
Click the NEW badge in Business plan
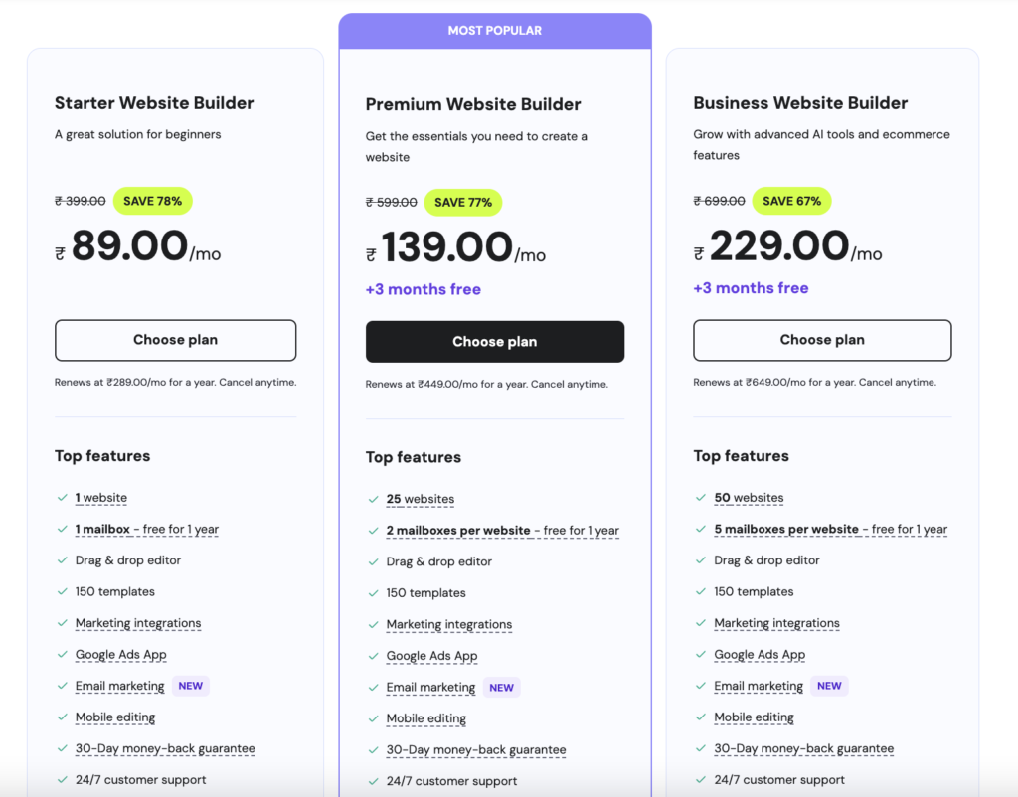(x=829, y=686)
